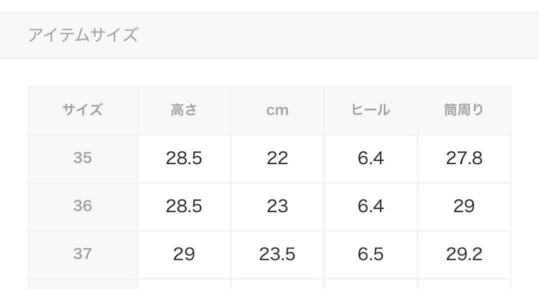This screenshot has height=289, width=539.
Task: Click the 27.8 筒周り cell
Action: pos(464,158)
